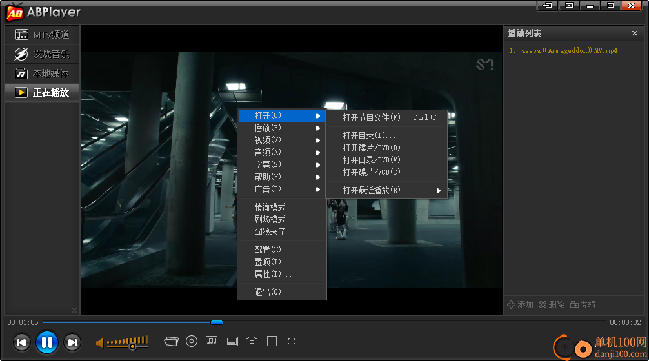Screen dimensions: 649x361
Task: Select 播放(P) context menu item
Action: coord(282,128)
